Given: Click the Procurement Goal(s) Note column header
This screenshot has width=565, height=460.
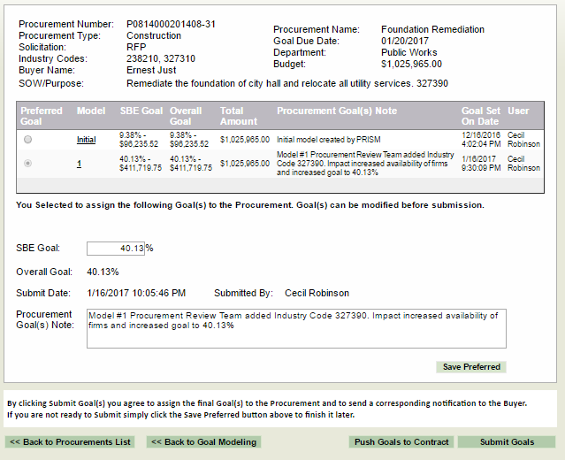Looking at the screenshot, I should click(337, 111).
